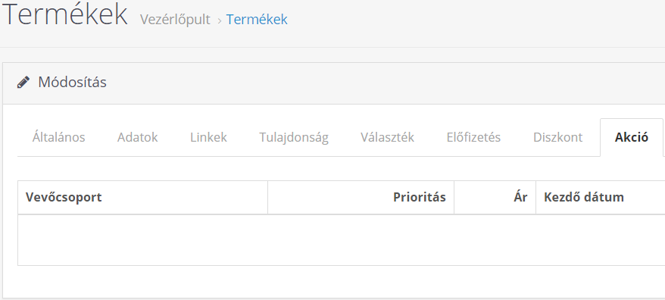The image size is (665, 300).
Task: Open the Vezérlőpult breadcrumb link
Action: [x=175, y=20]
